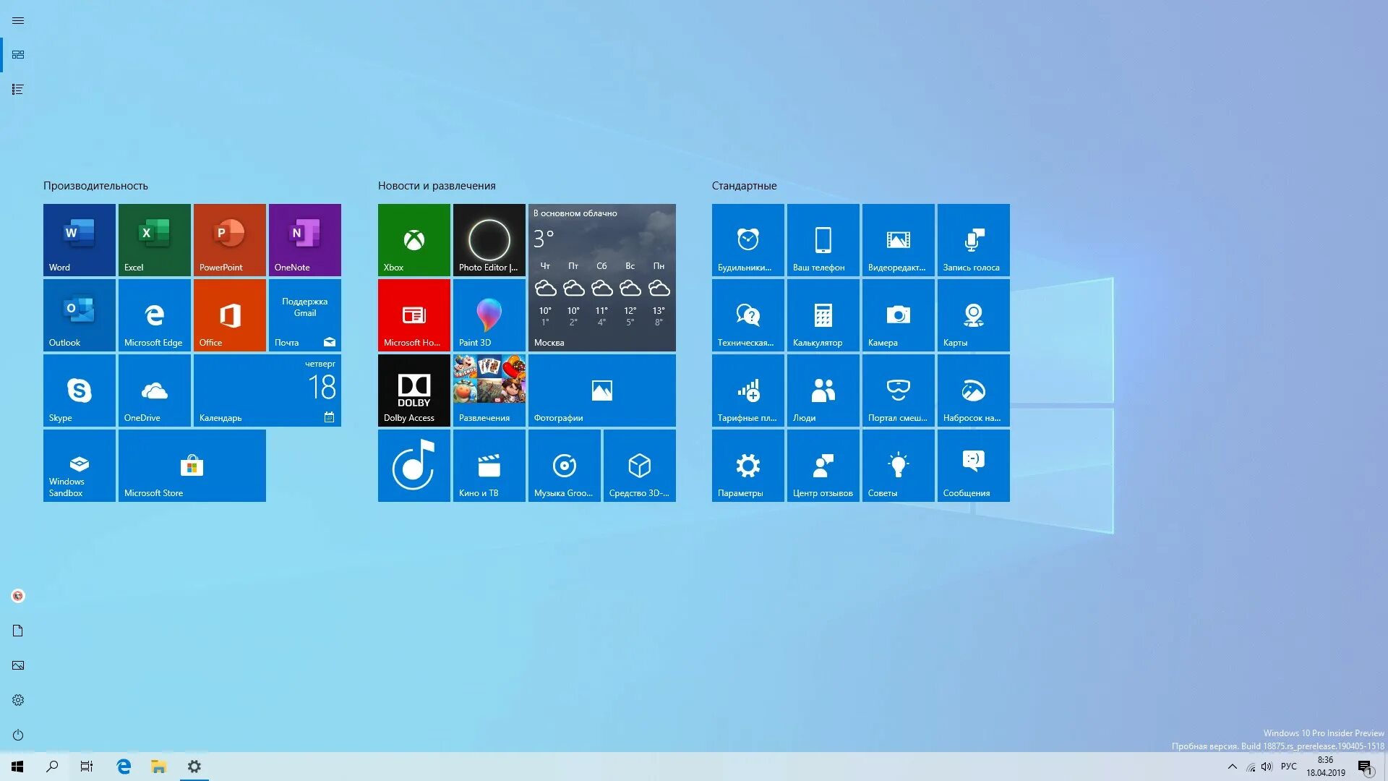Open the Калькулятор tile

(x=823, y=315)
